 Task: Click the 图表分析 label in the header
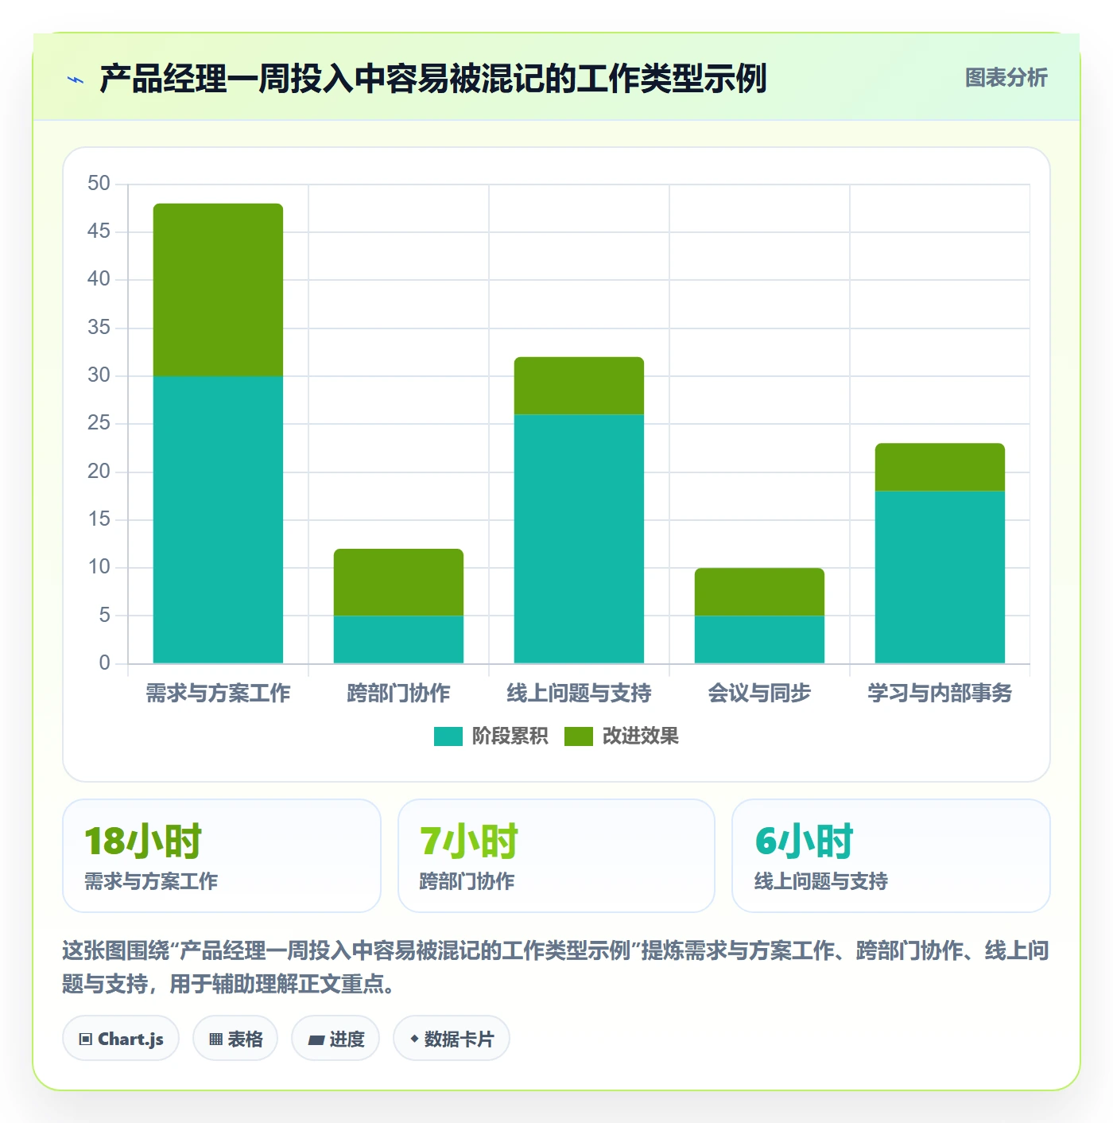[1006, 78]
